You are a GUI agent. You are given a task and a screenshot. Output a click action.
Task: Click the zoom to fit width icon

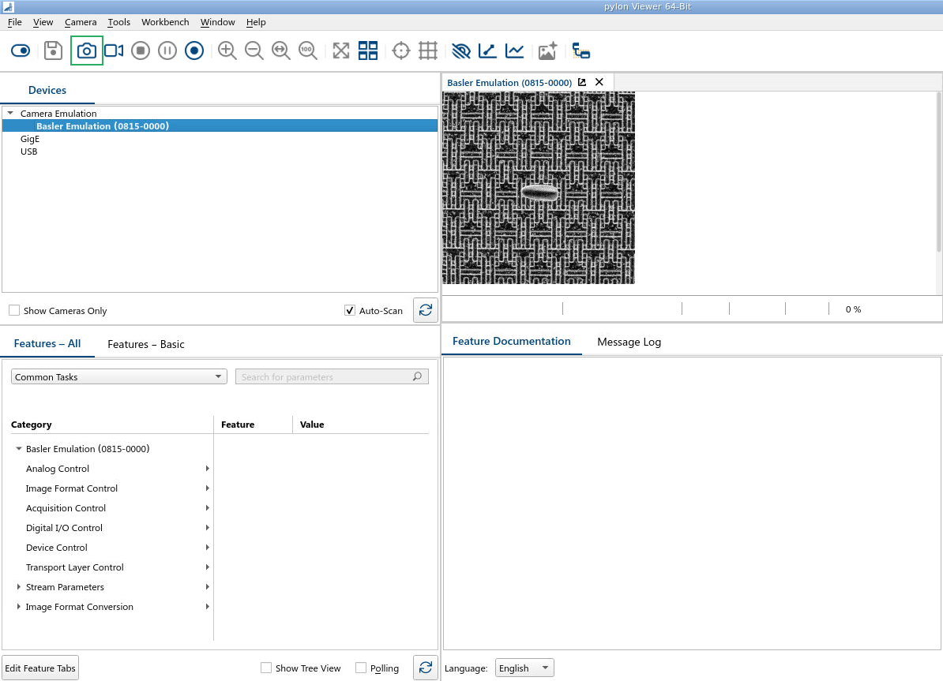click(x=281, y=51)
